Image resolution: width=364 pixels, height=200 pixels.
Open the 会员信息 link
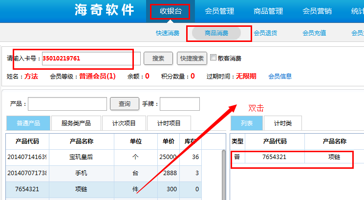click(x=280, y=76)
